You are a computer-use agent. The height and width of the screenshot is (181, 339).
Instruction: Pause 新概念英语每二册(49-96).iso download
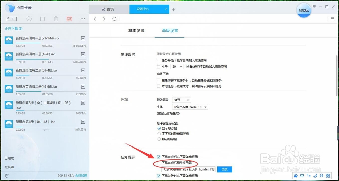pyautogui.click(x=83, y=87)
